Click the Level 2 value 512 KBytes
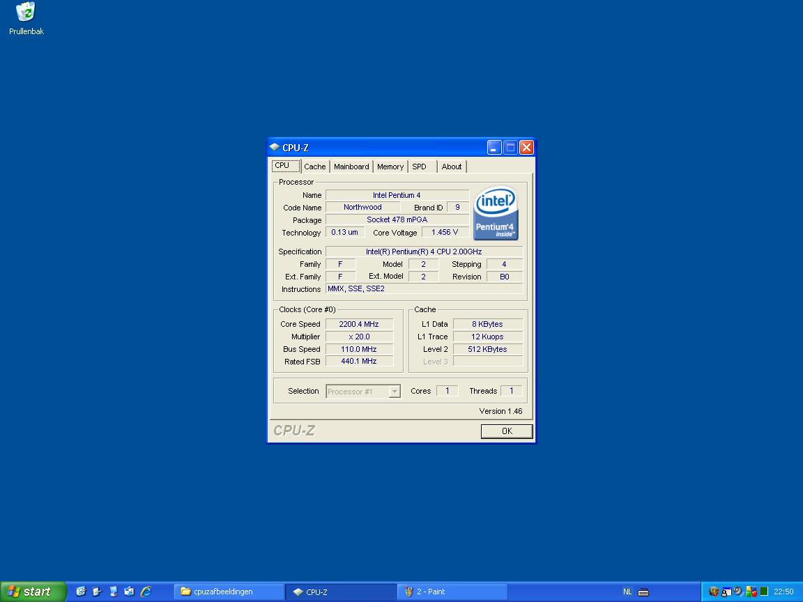The image size is (803, 602). tap(487, 349)
